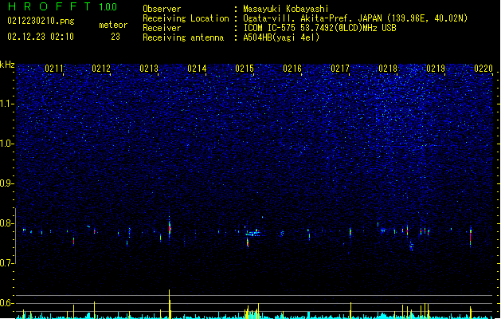Viewport: 501px width, 319px height.
Task: Click the 'Observer' field label
Action: pos(162,9)
